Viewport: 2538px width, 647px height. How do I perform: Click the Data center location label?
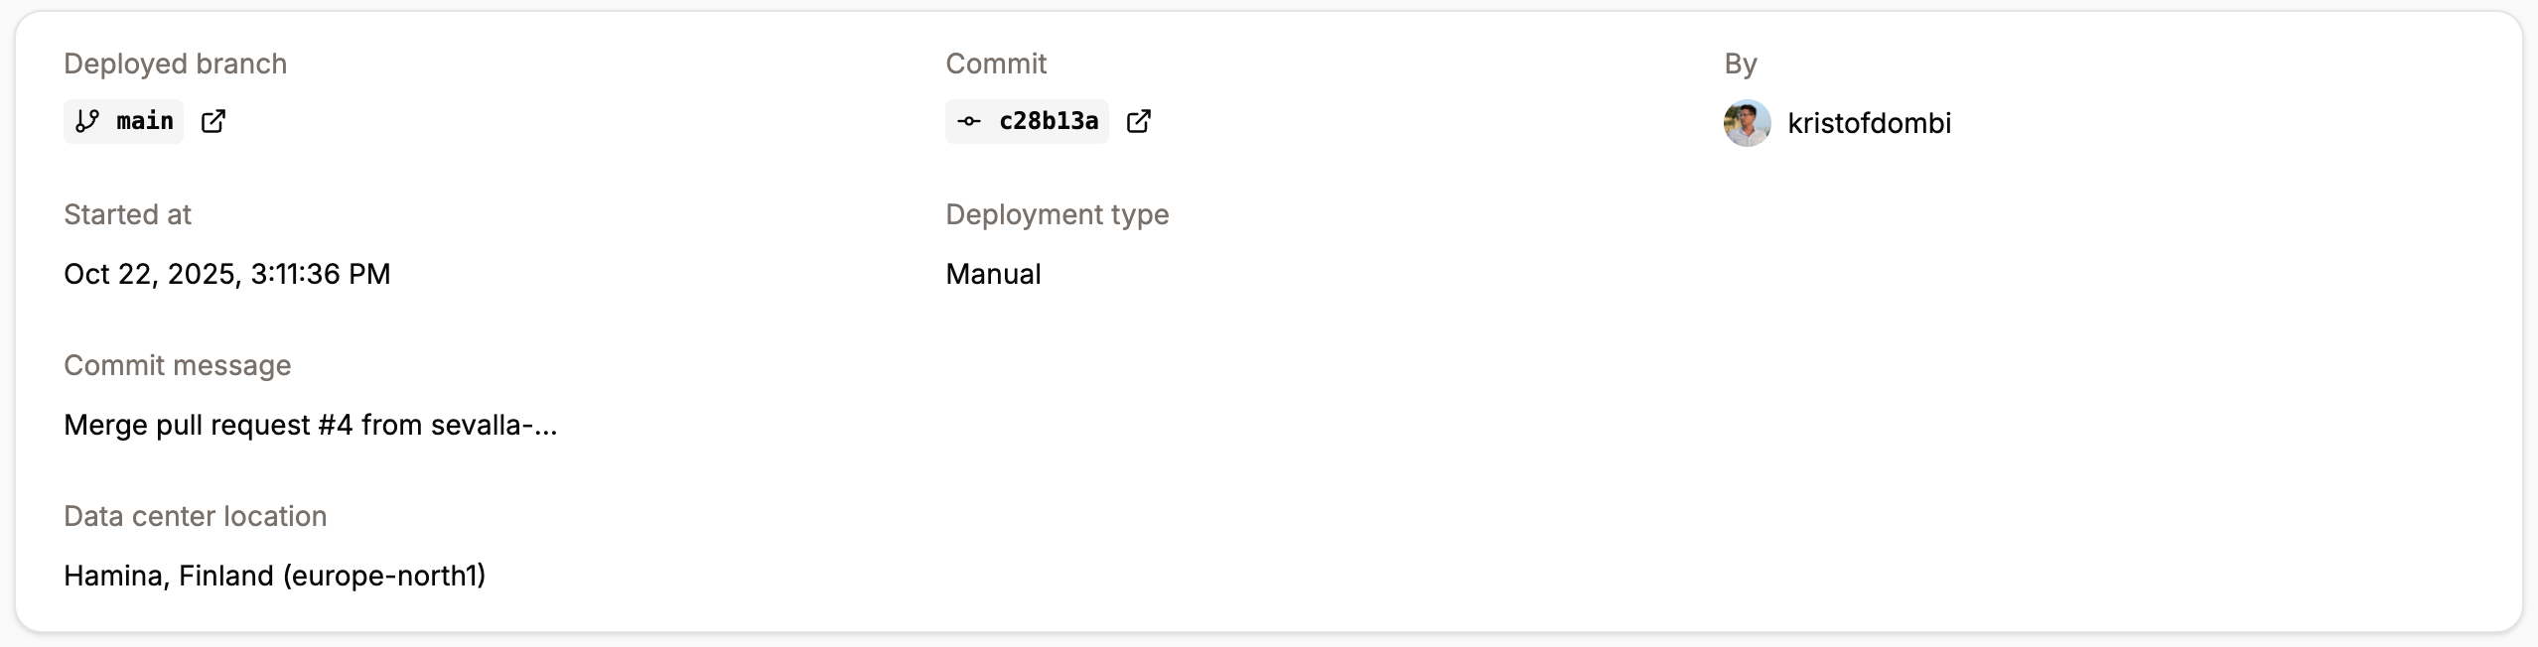pos(196,516)
